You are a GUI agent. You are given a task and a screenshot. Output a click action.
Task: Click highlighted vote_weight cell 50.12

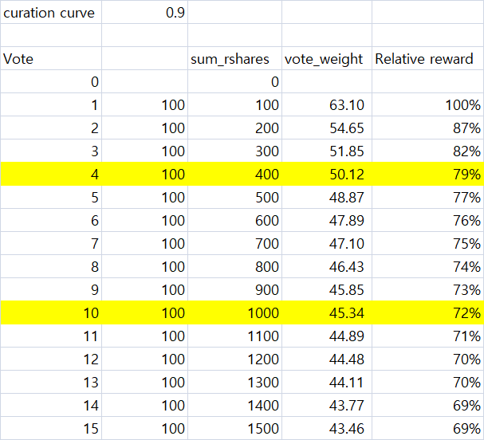327,175
